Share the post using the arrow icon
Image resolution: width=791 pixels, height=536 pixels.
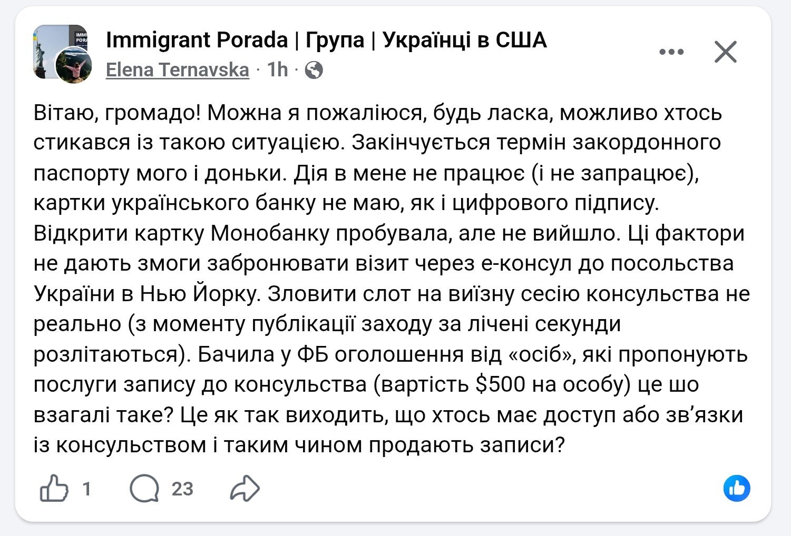[245, 489]
